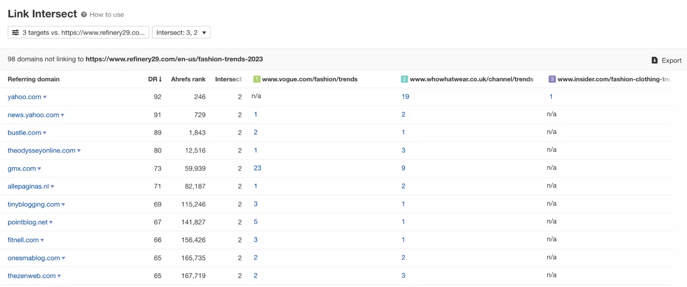The width and height of the screenshot is (687, 287).
Task: Sort by the DR column header
Action: point(155,79)
